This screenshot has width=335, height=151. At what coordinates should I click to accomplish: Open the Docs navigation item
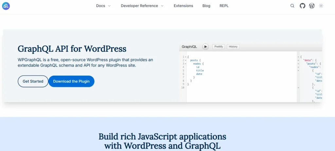(x=101, y=6)
